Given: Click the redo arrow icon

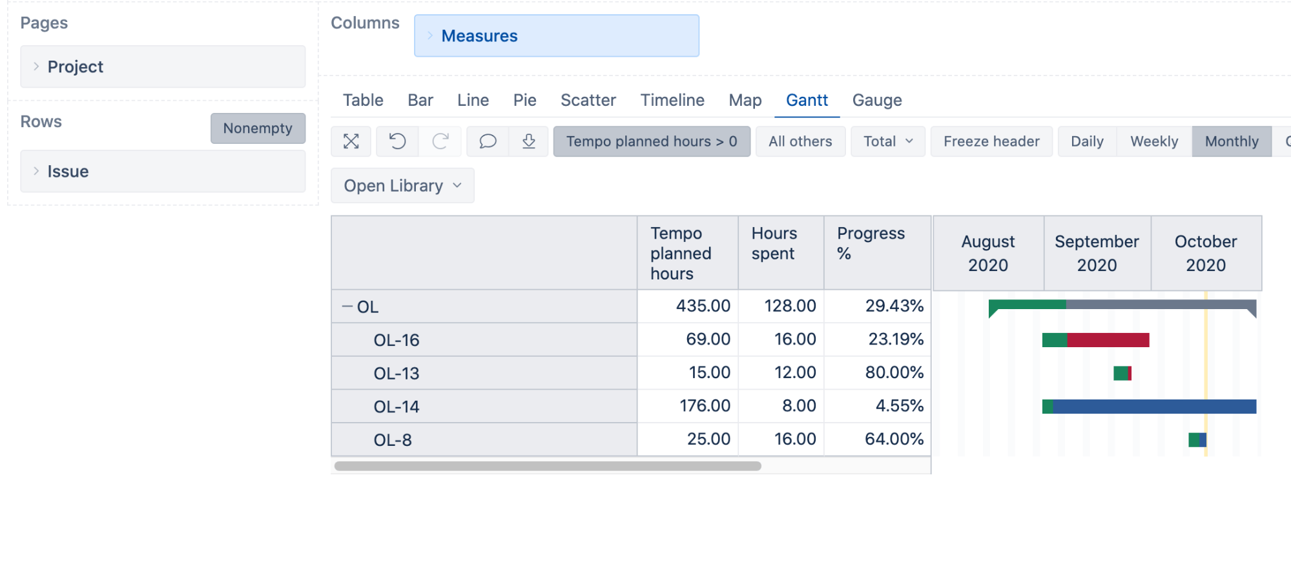Looking at the screenshot, I should [440, 141].
